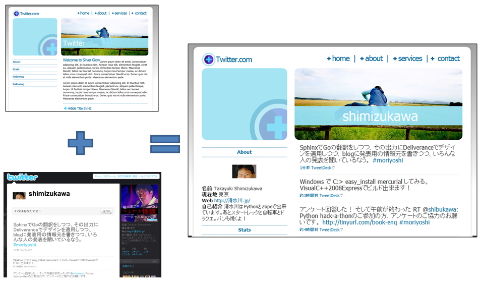This screenshot has width=481, height=288.
Task: Click ツイート row in Twitter sidebar
Action: 140,261
